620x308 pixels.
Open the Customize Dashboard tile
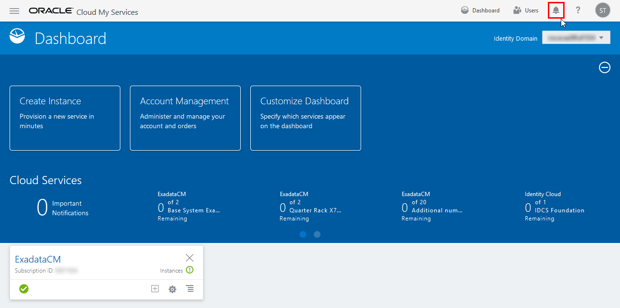coord(306,118)
